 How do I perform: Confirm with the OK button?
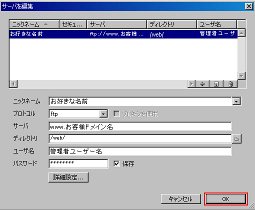(x=226, y=199)
